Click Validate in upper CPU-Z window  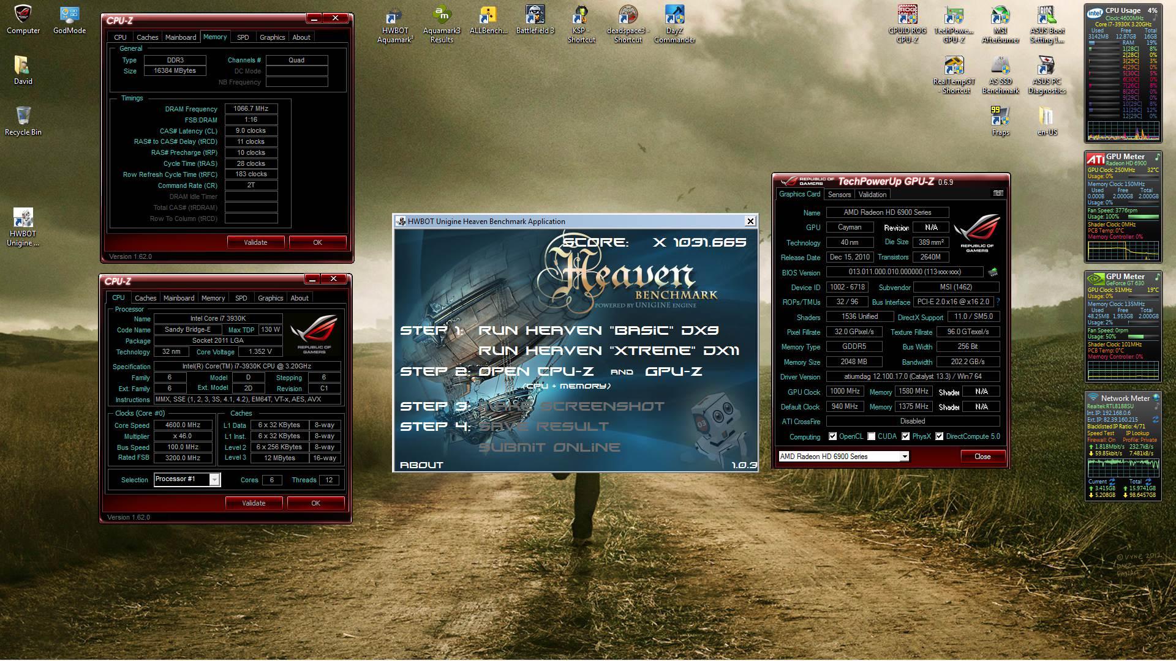point(255,242)
